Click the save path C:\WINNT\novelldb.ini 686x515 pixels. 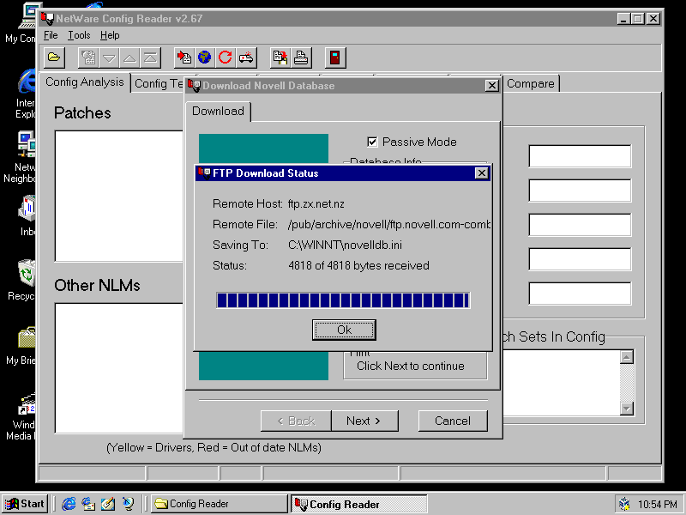pyautogui.click(x=345, y=245)
